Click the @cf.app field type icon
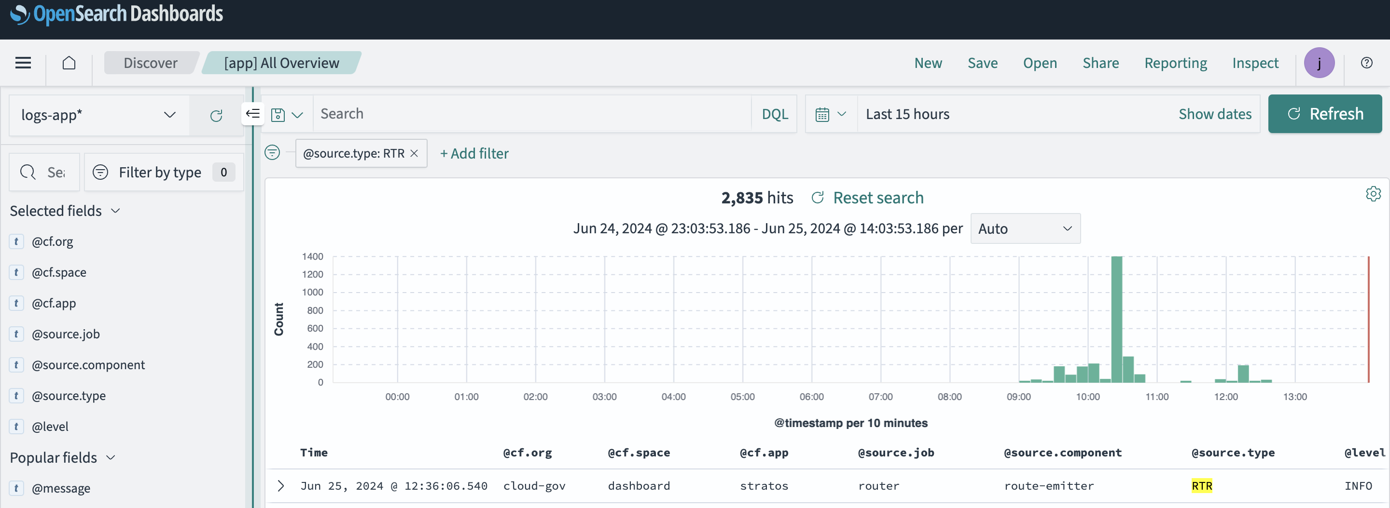The image size is (1390, 508). point(16,303)
